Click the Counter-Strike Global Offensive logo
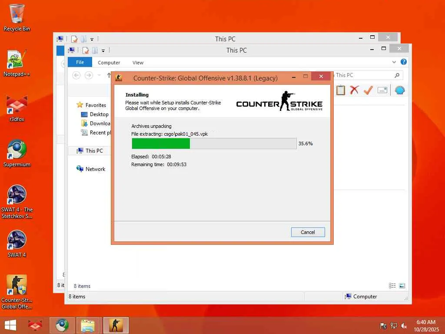 pyautogui.click(x=279, y=101)
